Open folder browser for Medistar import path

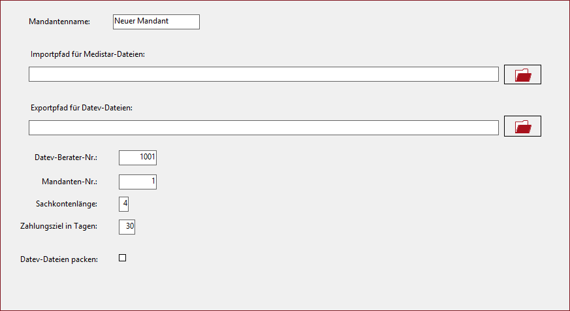click(522, 74)
